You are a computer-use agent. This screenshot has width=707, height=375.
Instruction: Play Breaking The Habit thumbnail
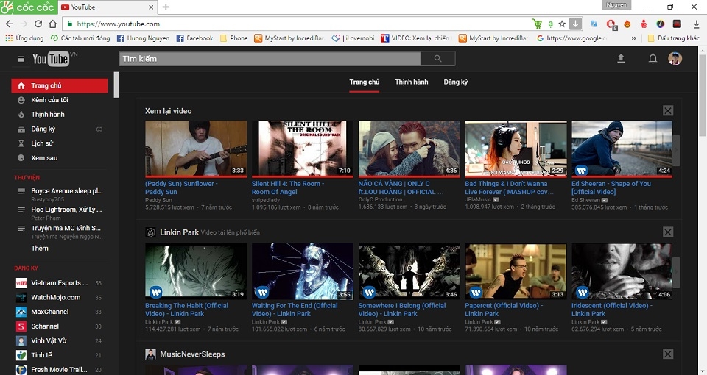(x=196, y=271)
